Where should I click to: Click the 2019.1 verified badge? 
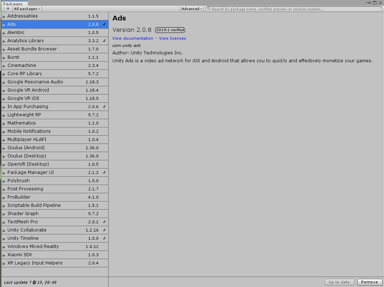point(170,30)
